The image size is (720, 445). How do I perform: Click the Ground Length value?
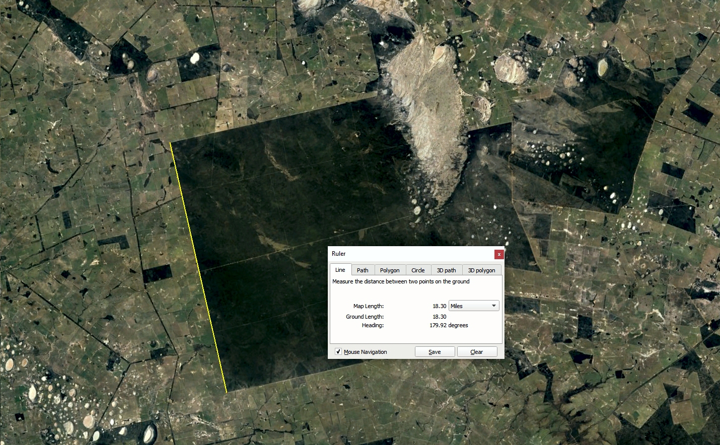[x=439, y=317]
